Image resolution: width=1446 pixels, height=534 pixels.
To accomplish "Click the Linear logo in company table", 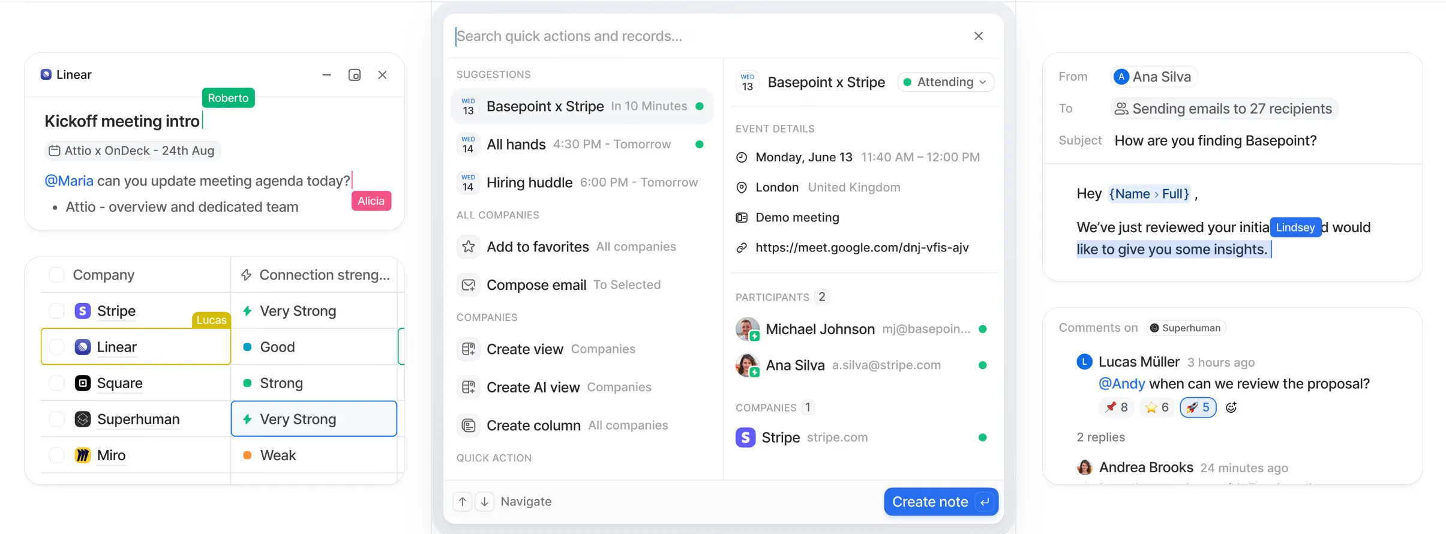I will pyautogui.click(x=83, y=347).
